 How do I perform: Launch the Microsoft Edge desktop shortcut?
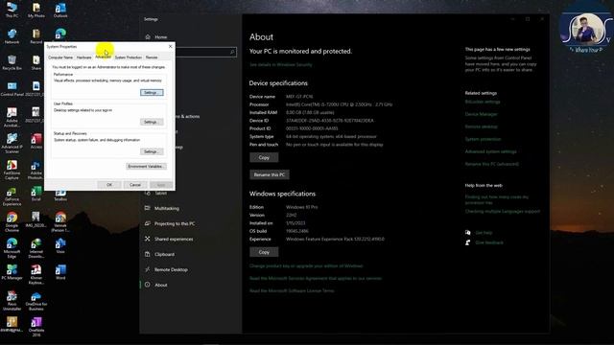click(x=12, y=248)
